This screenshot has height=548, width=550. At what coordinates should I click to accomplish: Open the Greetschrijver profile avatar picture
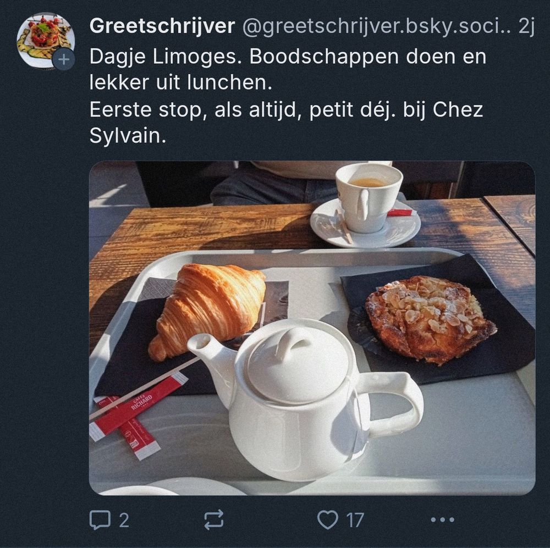(x=46, y=41)
